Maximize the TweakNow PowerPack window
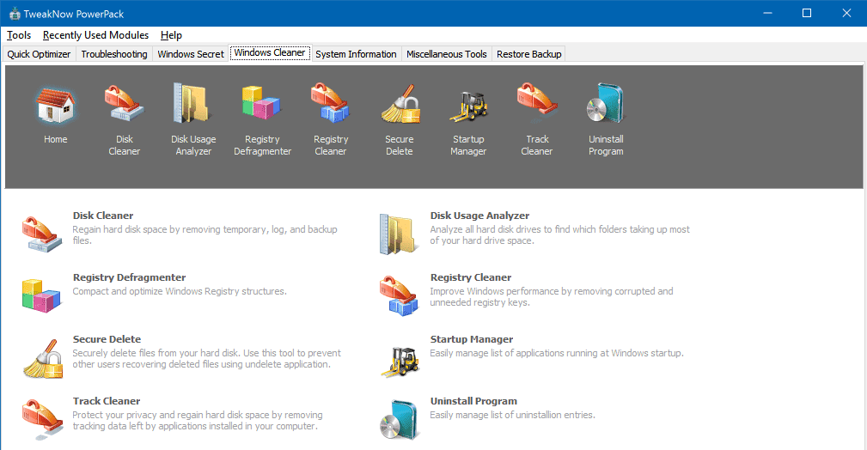This screenshot has height=450, width=867. click(807, 13)
